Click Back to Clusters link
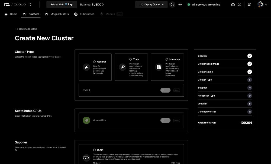Screen dimensions: 271x164 point(27,29)
